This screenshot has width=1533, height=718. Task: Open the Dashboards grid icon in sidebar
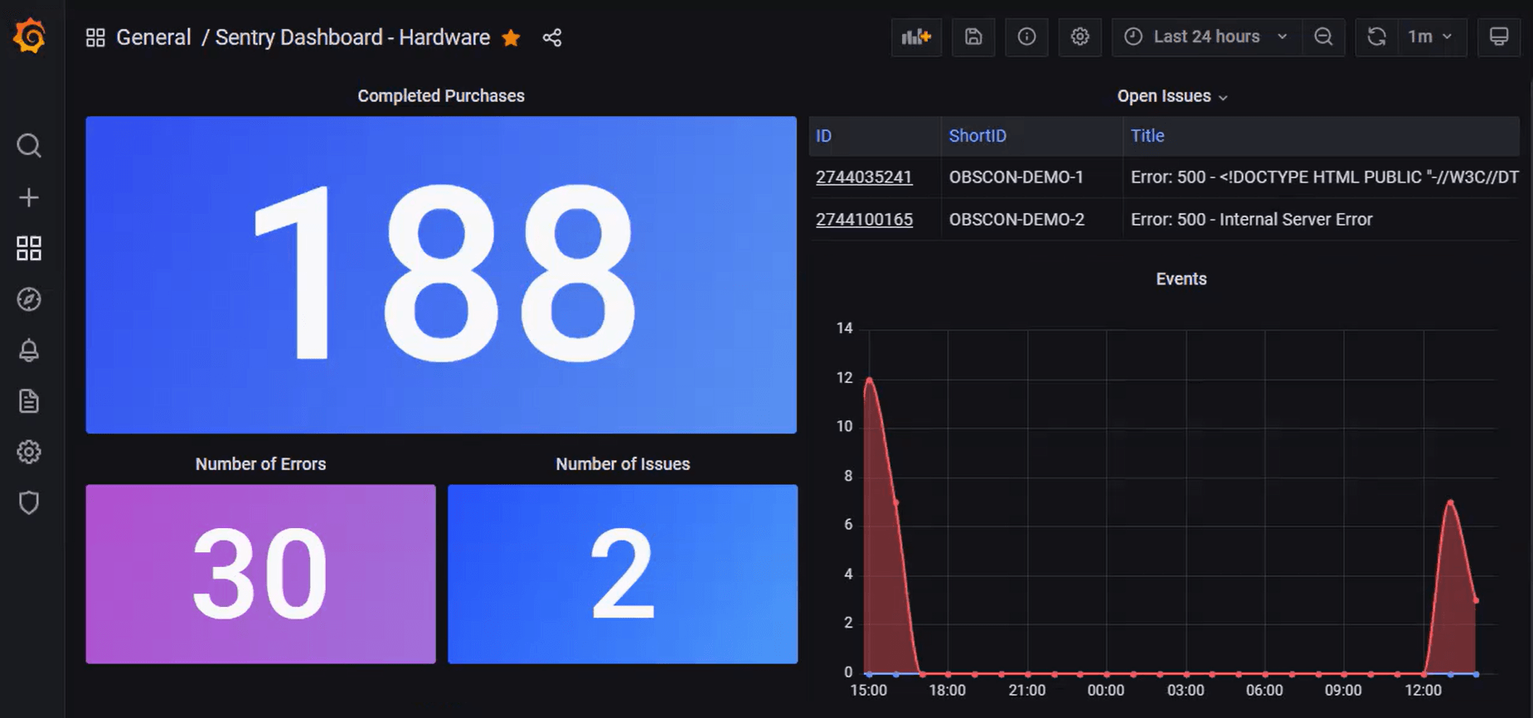coord(29,248)
